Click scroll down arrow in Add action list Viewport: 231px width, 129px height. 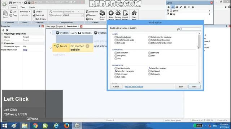coord(199,82)
